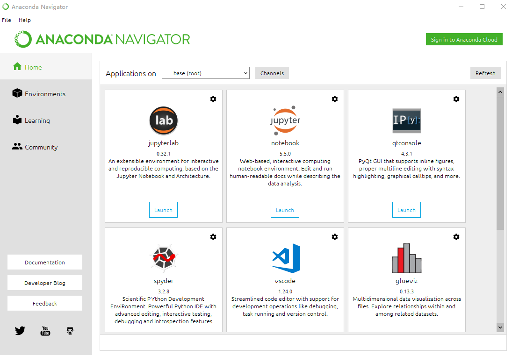This screenshot has width=512, height=355.
Task: Click the applications scrollbar thumb
Action: [x=500, y=163]
